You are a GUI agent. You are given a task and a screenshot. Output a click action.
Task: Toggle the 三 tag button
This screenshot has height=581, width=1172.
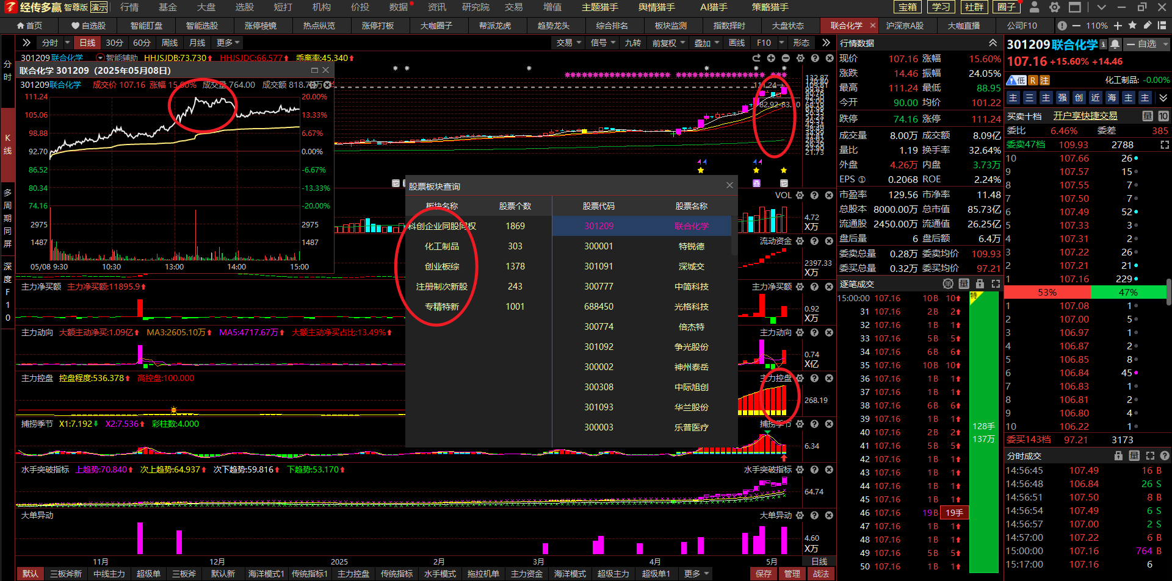point(1030,98)
